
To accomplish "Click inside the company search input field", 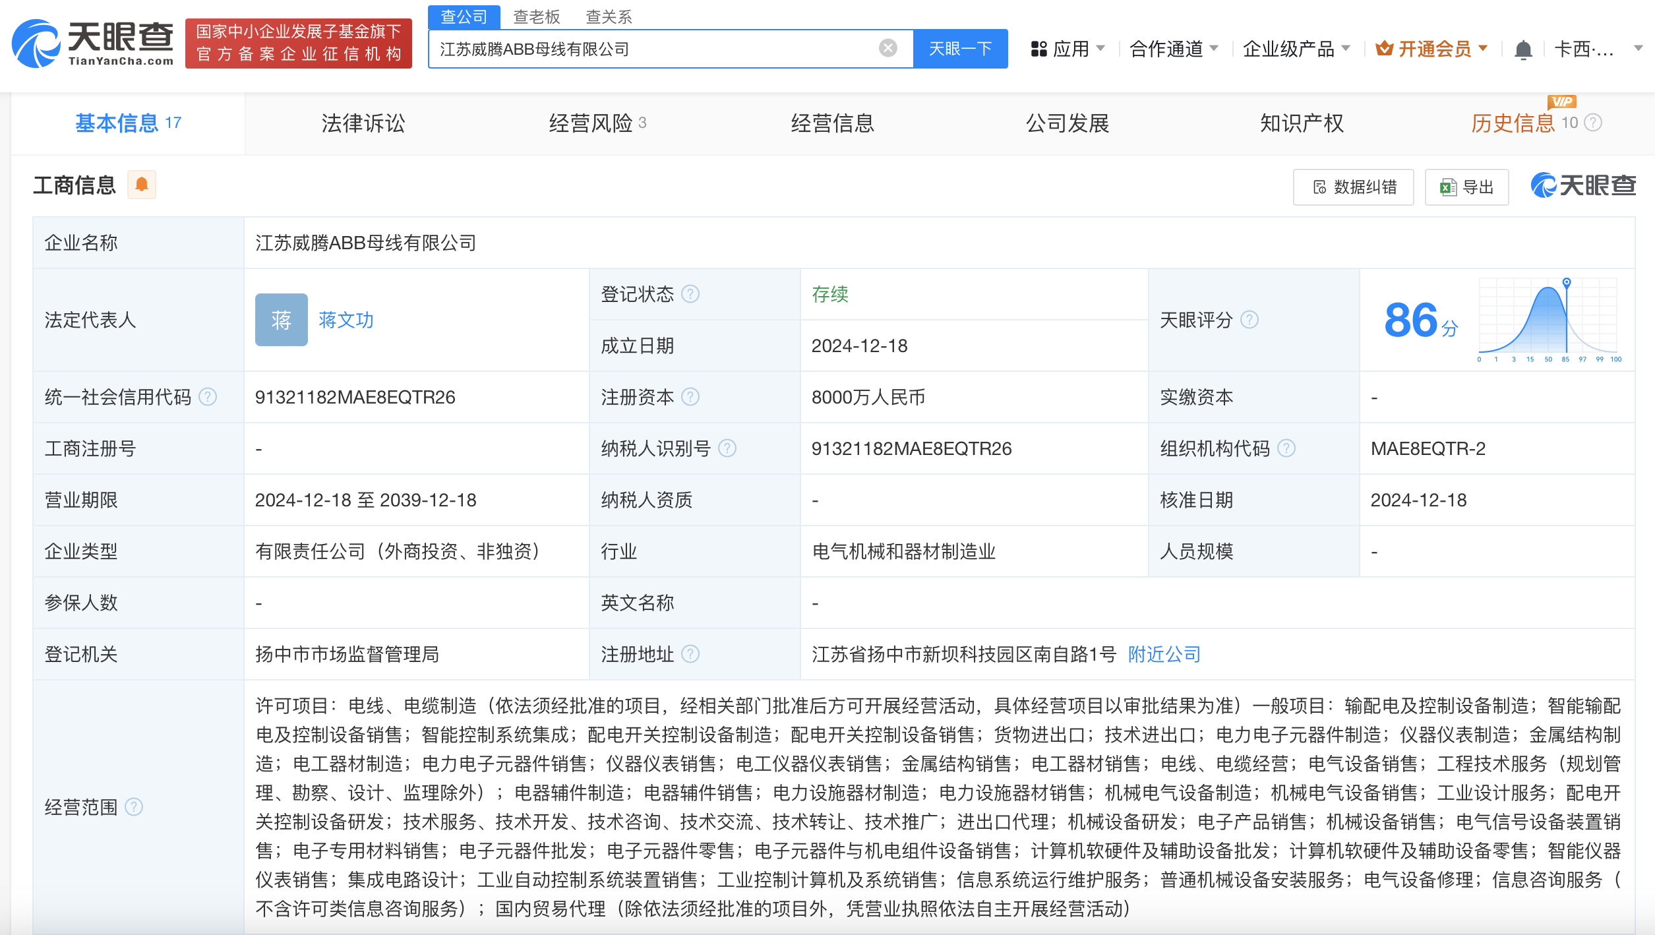I will coord(659,48).
